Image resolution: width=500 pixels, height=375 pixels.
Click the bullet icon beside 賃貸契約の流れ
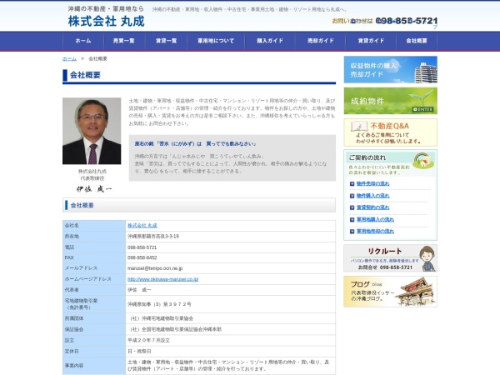[352, 207]
